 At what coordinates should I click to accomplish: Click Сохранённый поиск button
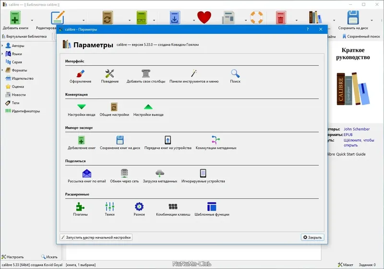tap(361, 37)
